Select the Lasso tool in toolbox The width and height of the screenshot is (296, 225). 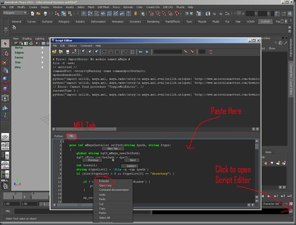coord(5,53)
